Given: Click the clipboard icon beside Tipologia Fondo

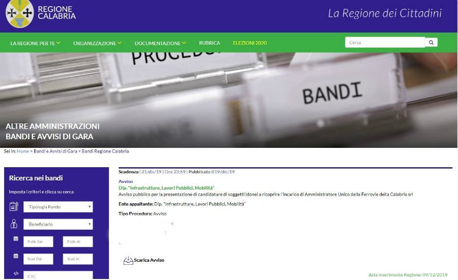Looking at the screenshot, I should coord(14,206).
